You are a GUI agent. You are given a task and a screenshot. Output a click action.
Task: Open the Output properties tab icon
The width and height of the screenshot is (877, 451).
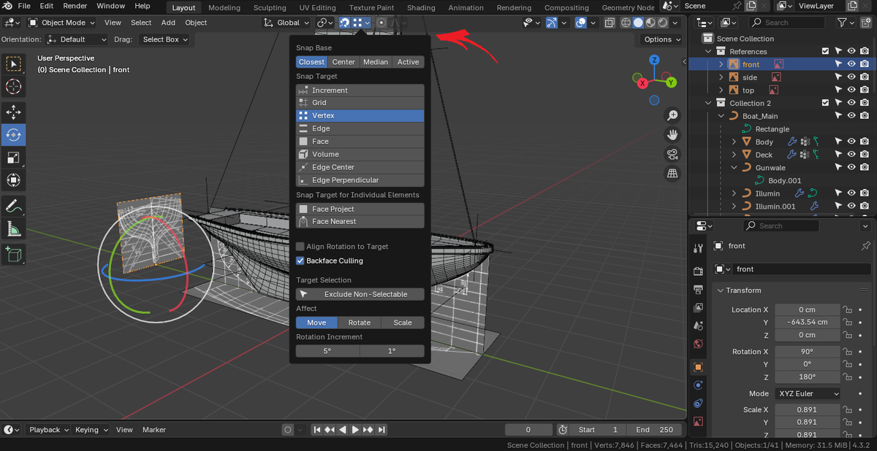tap(698, 289)
